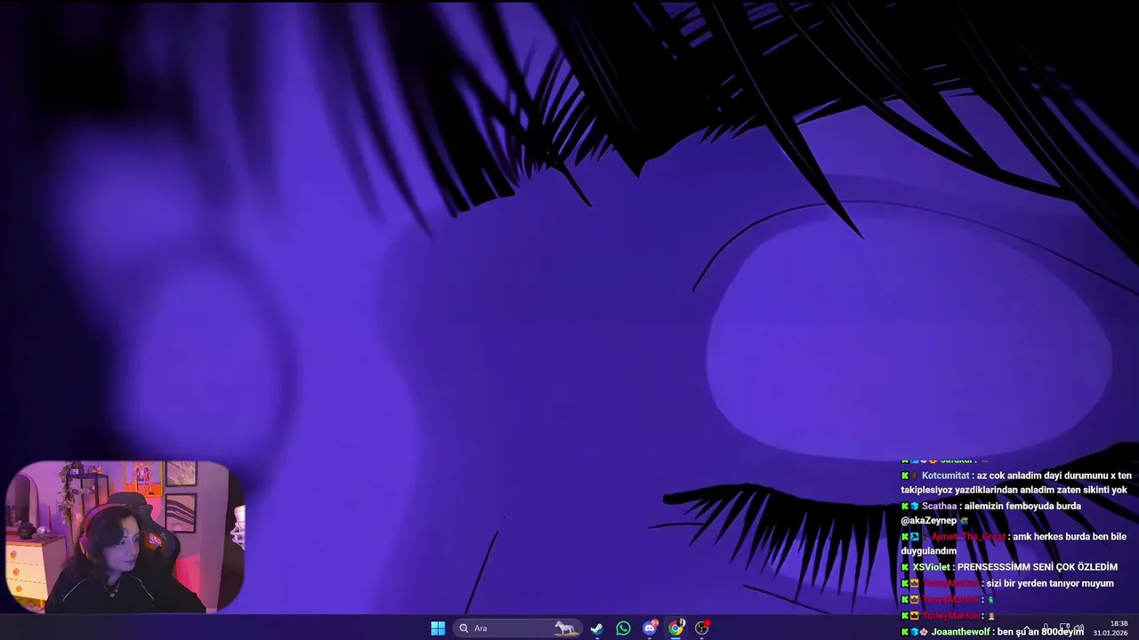Click the username Kotcumitat in chat
This screenshot has height=640, width=1139.
point(945,476)
